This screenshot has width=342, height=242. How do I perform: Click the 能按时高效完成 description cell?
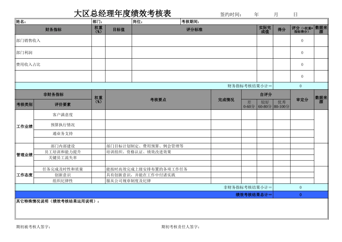158,169
